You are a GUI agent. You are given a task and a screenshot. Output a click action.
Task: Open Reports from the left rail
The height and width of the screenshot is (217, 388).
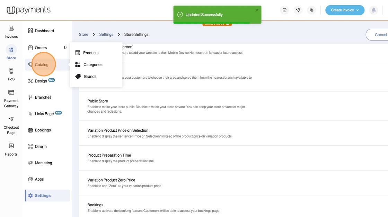tap(11, 149)
